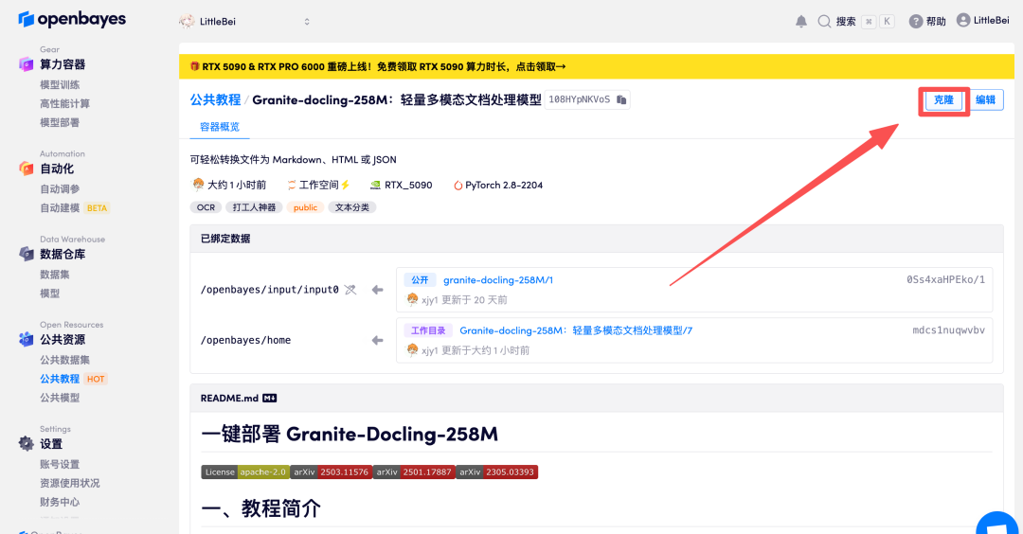Click the 算力容器 gear icon
1023x534 pixels.
tap(27, 63)
